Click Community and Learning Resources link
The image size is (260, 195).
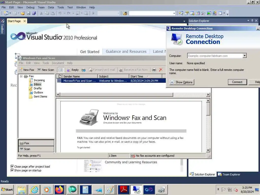[131, 162]
